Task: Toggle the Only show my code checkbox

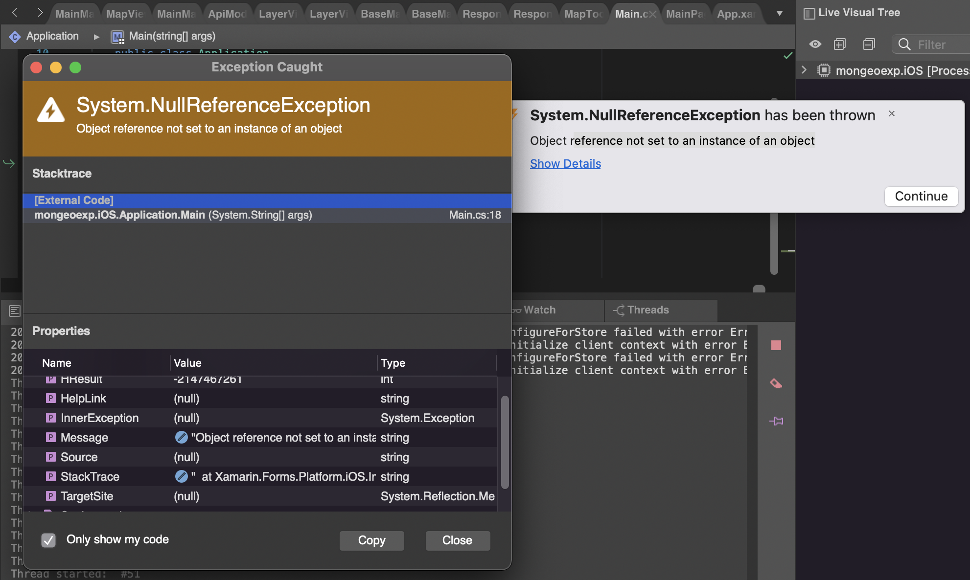Action: pos(48,541)
